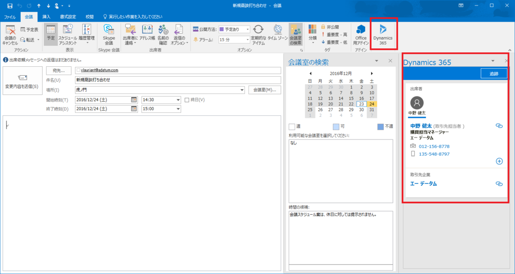Click the Tell Me search box
Screen dimensions: 515x274
(133, 17)
